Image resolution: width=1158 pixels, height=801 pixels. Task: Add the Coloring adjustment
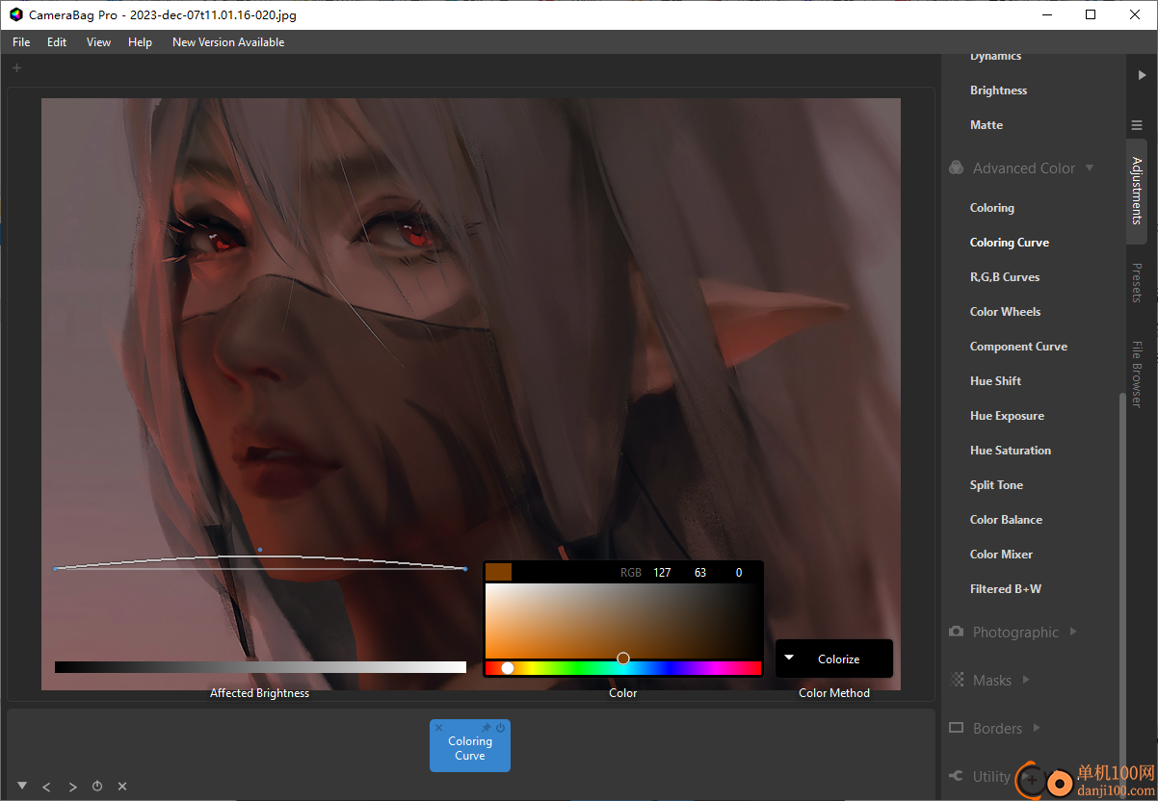click(991, 208)
